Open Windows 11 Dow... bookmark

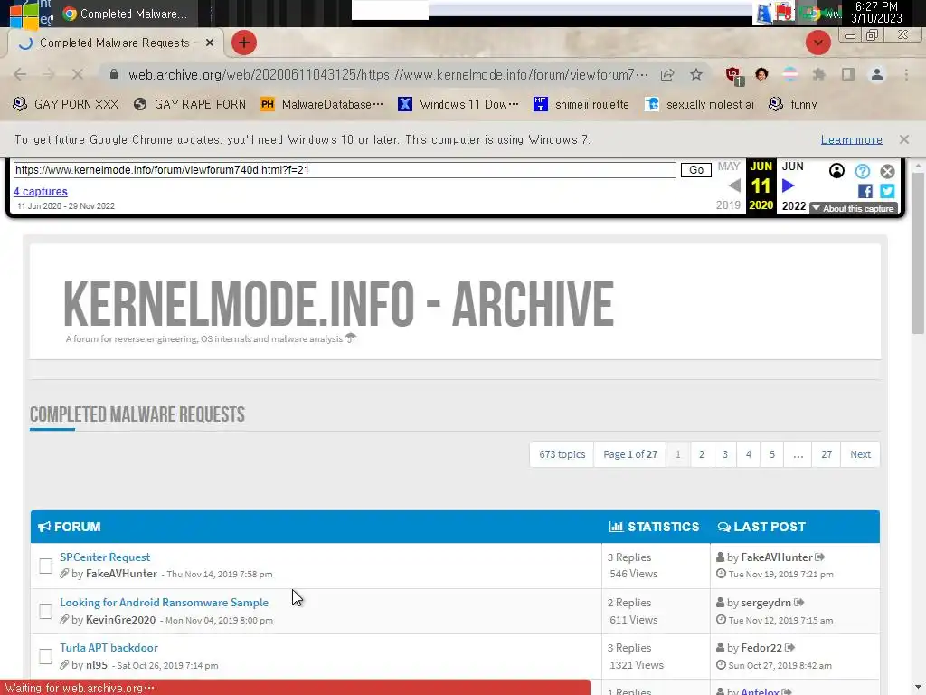pos(458,105)
